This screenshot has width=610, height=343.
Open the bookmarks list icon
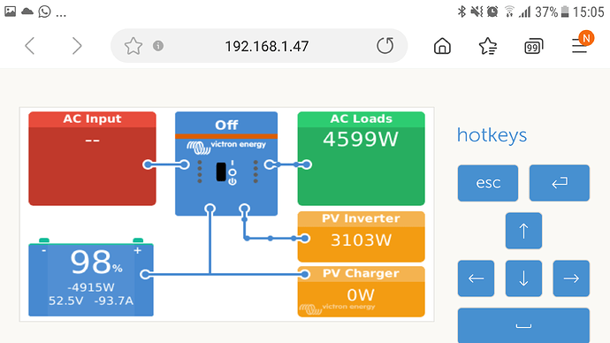[x=487, y=46]
